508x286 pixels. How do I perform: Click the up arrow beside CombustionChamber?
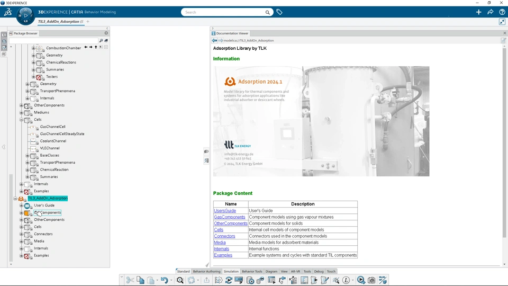[x=96, y=47]
